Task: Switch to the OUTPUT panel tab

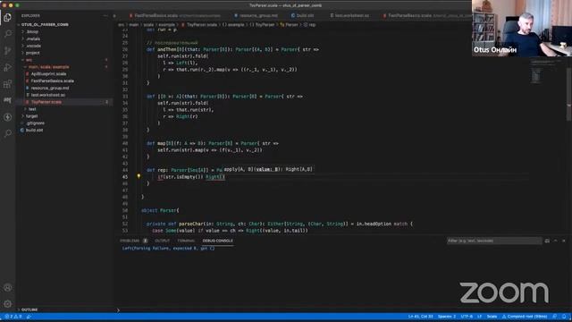Action: tap(163, 241)
